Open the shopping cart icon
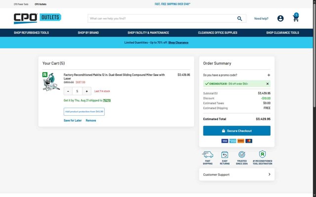 (x=296, y=18)
